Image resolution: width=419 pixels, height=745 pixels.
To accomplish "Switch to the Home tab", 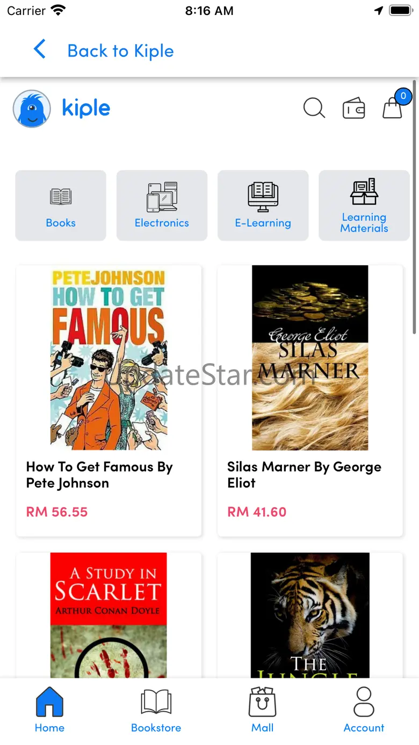I will click(x=49, y=710).
